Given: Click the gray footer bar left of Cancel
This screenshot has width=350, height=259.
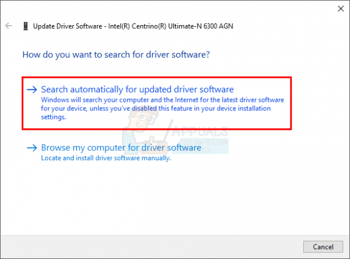Looking at the screenshot, I should (x=152, y=247).
